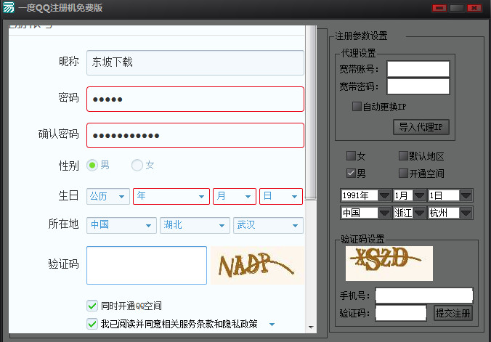This screenshot has height=342, width=491.
Task: Select the 女 gender radio button
Action: (x=137, y=165)
